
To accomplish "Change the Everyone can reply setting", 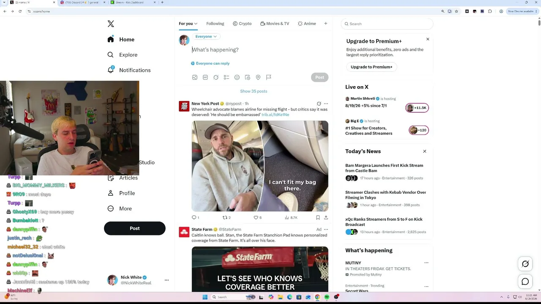I will tap(210, 63).
